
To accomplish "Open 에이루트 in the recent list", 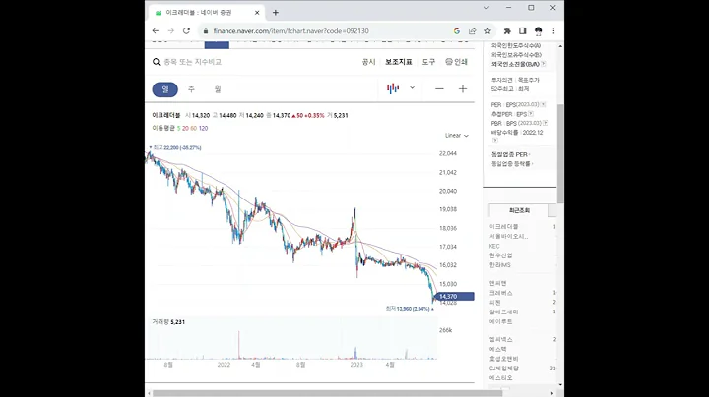I will pyautogui.click(x=500, y=321).
